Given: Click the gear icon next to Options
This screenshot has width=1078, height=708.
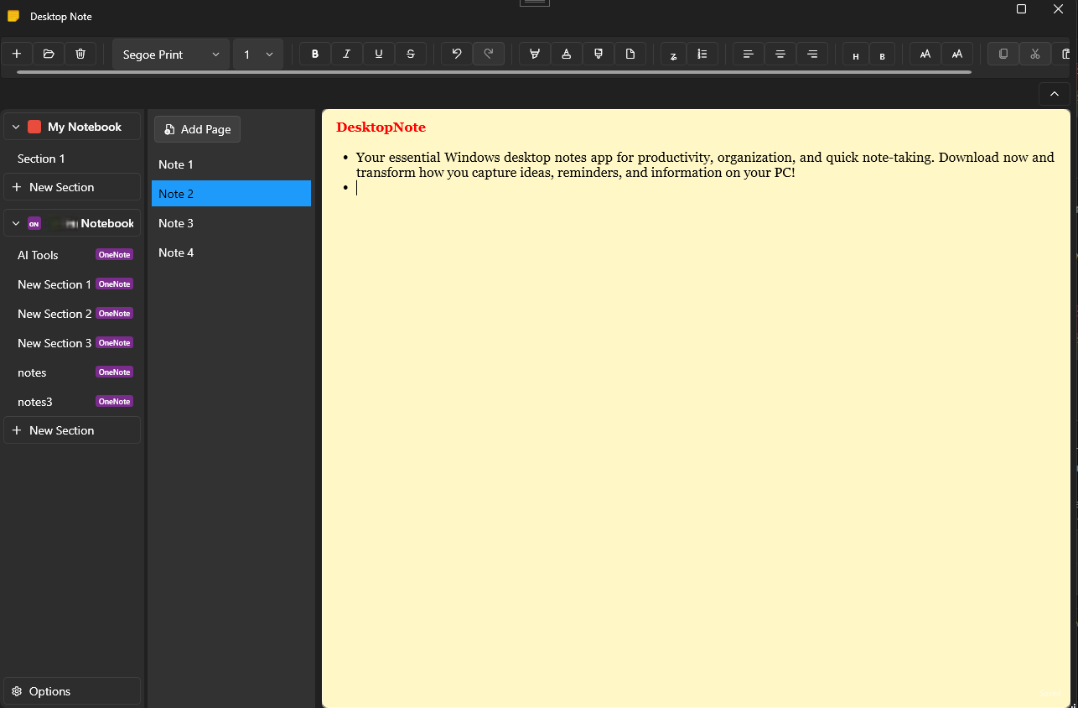Looking at the screenshot, I should click(17, 691).
